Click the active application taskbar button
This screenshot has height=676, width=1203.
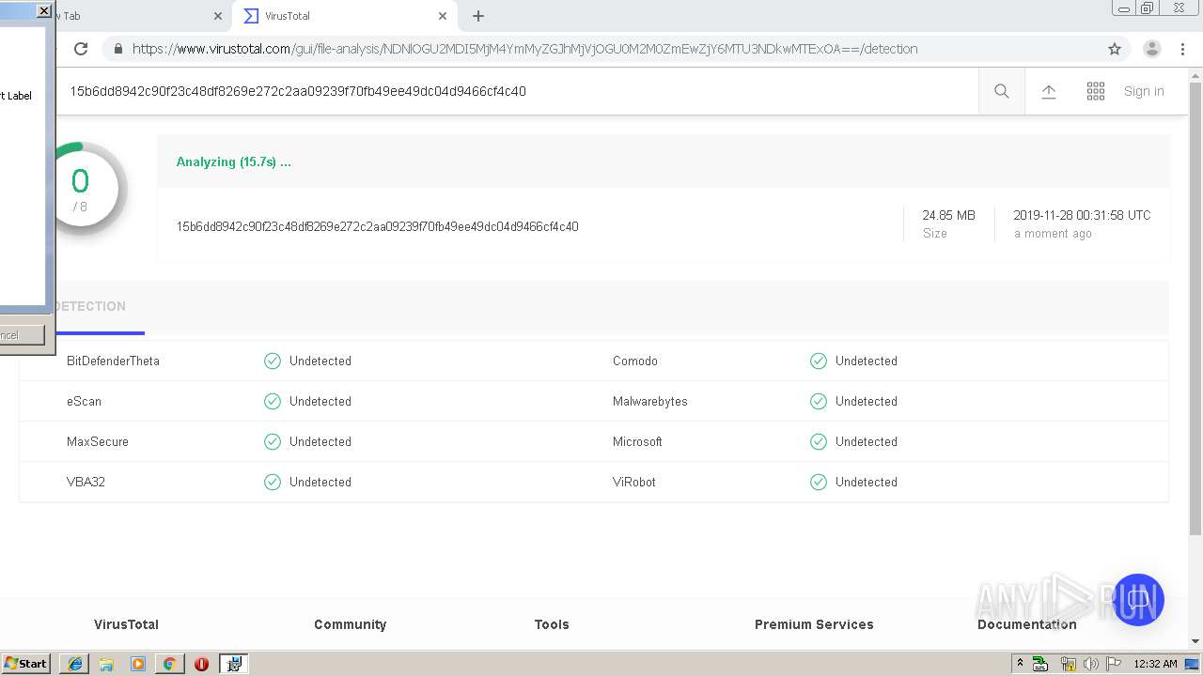pos(234,664)
